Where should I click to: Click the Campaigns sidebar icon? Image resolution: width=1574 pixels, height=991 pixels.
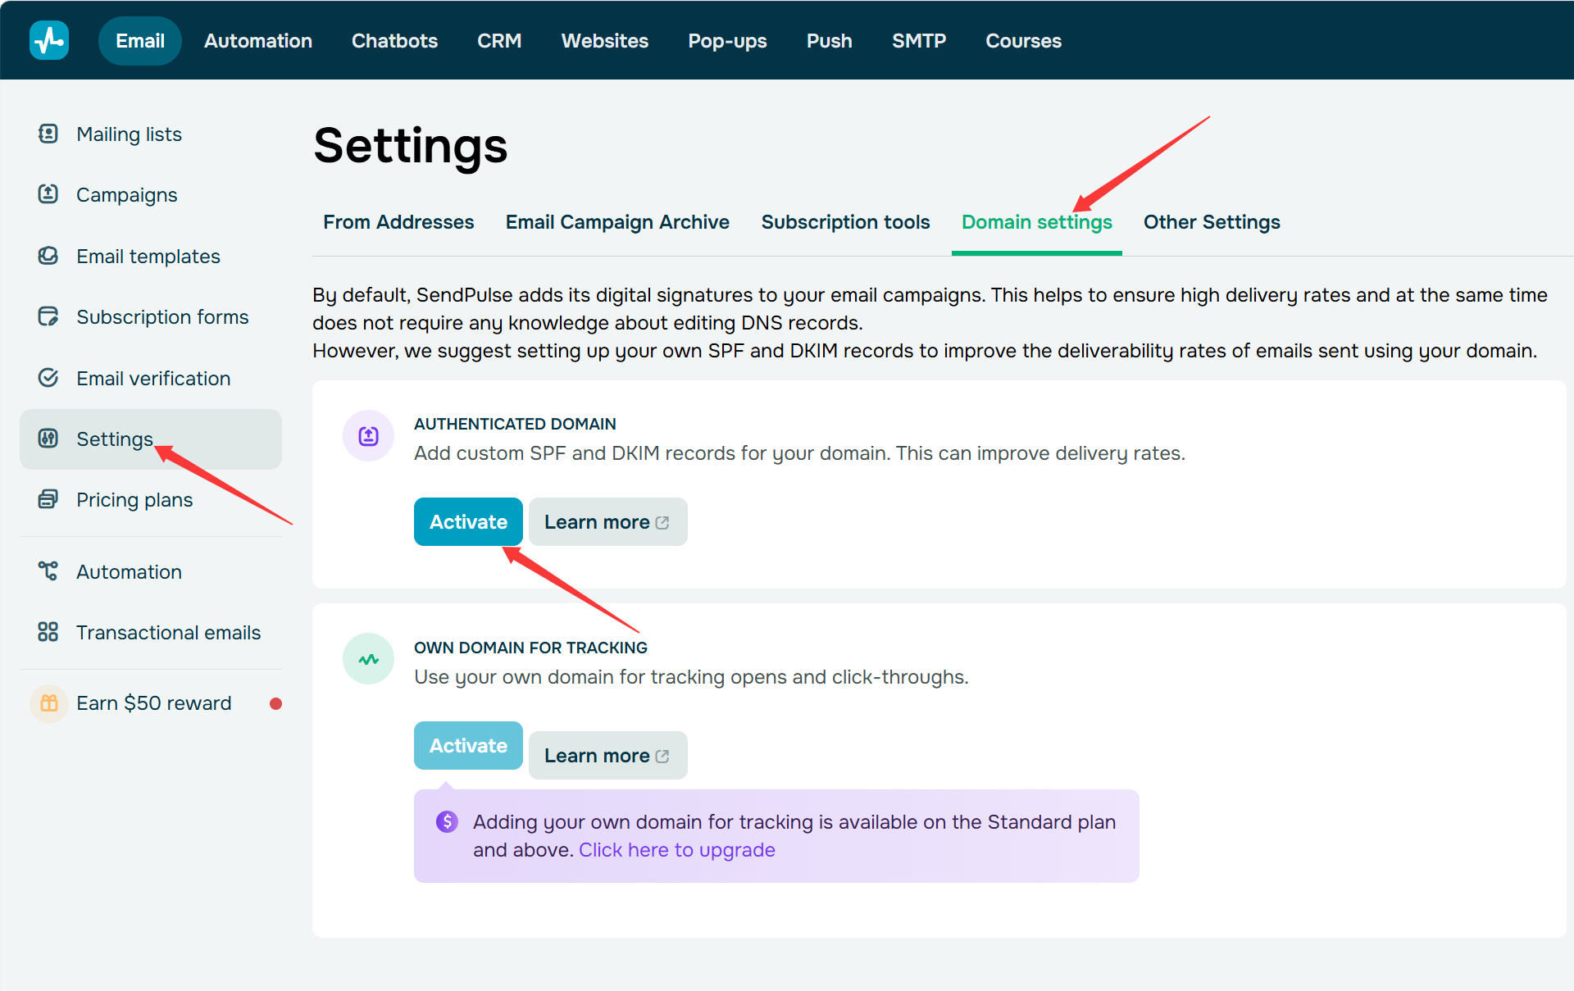tap(48, 194)
